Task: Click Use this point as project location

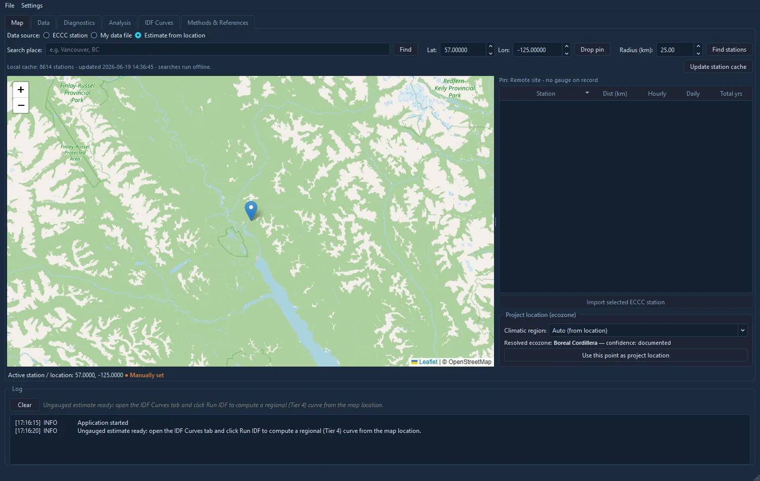Action: pyautogui.click(x=626, y=355)
